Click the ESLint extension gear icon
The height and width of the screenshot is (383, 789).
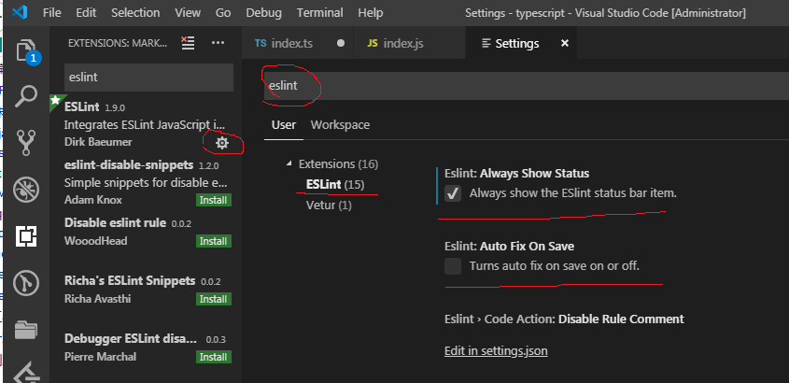(x=221, y=143)
